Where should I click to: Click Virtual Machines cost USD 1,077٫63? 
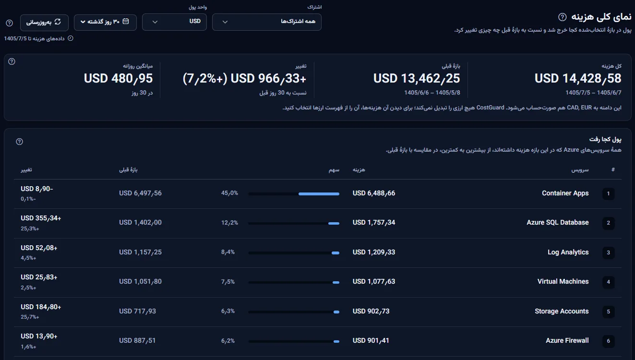[374, 282]
